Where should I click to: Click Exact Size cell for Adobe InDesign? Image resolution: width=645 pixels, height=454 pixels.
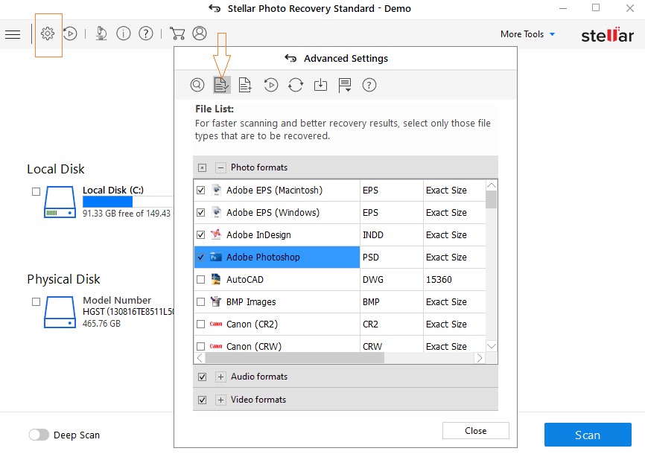(x=454, y=234)
